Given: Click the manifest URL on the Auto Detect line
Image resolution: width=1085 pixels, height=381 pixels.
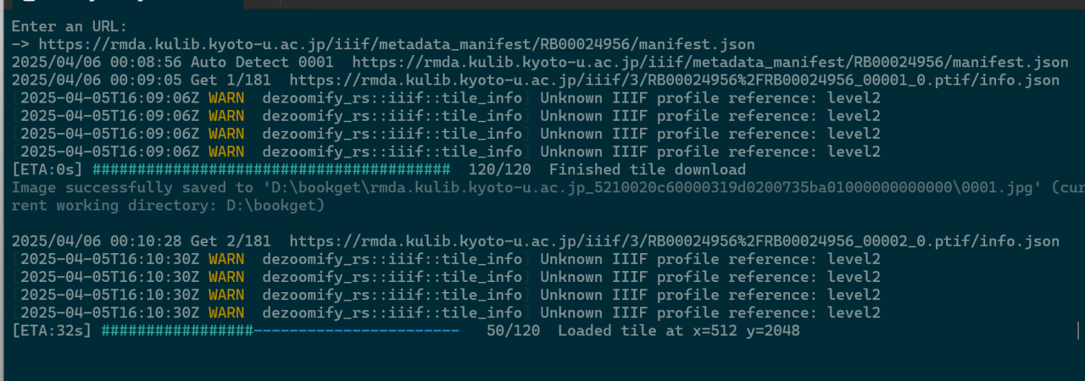Looking at the screenshot, I should coord(710,62).
